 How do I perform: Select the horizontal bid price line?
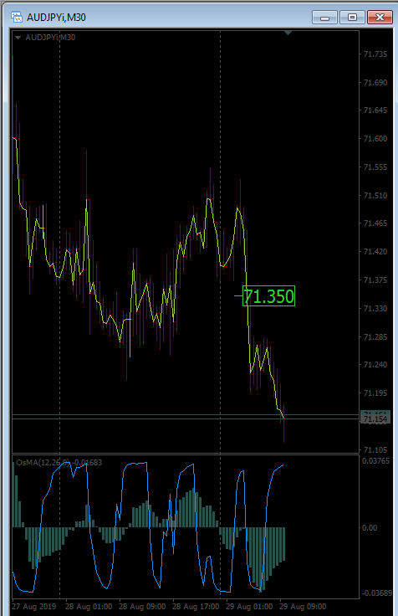point(186,419)
